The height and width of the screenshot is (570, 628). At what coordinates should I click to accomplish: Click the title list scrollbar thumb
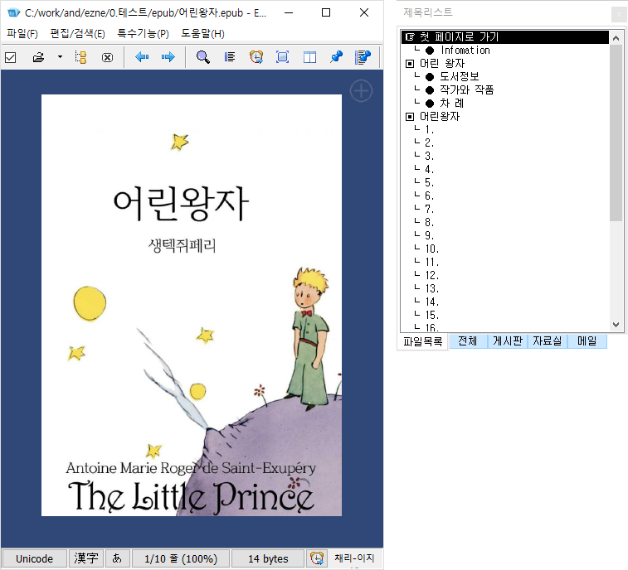tap(616, 133)
